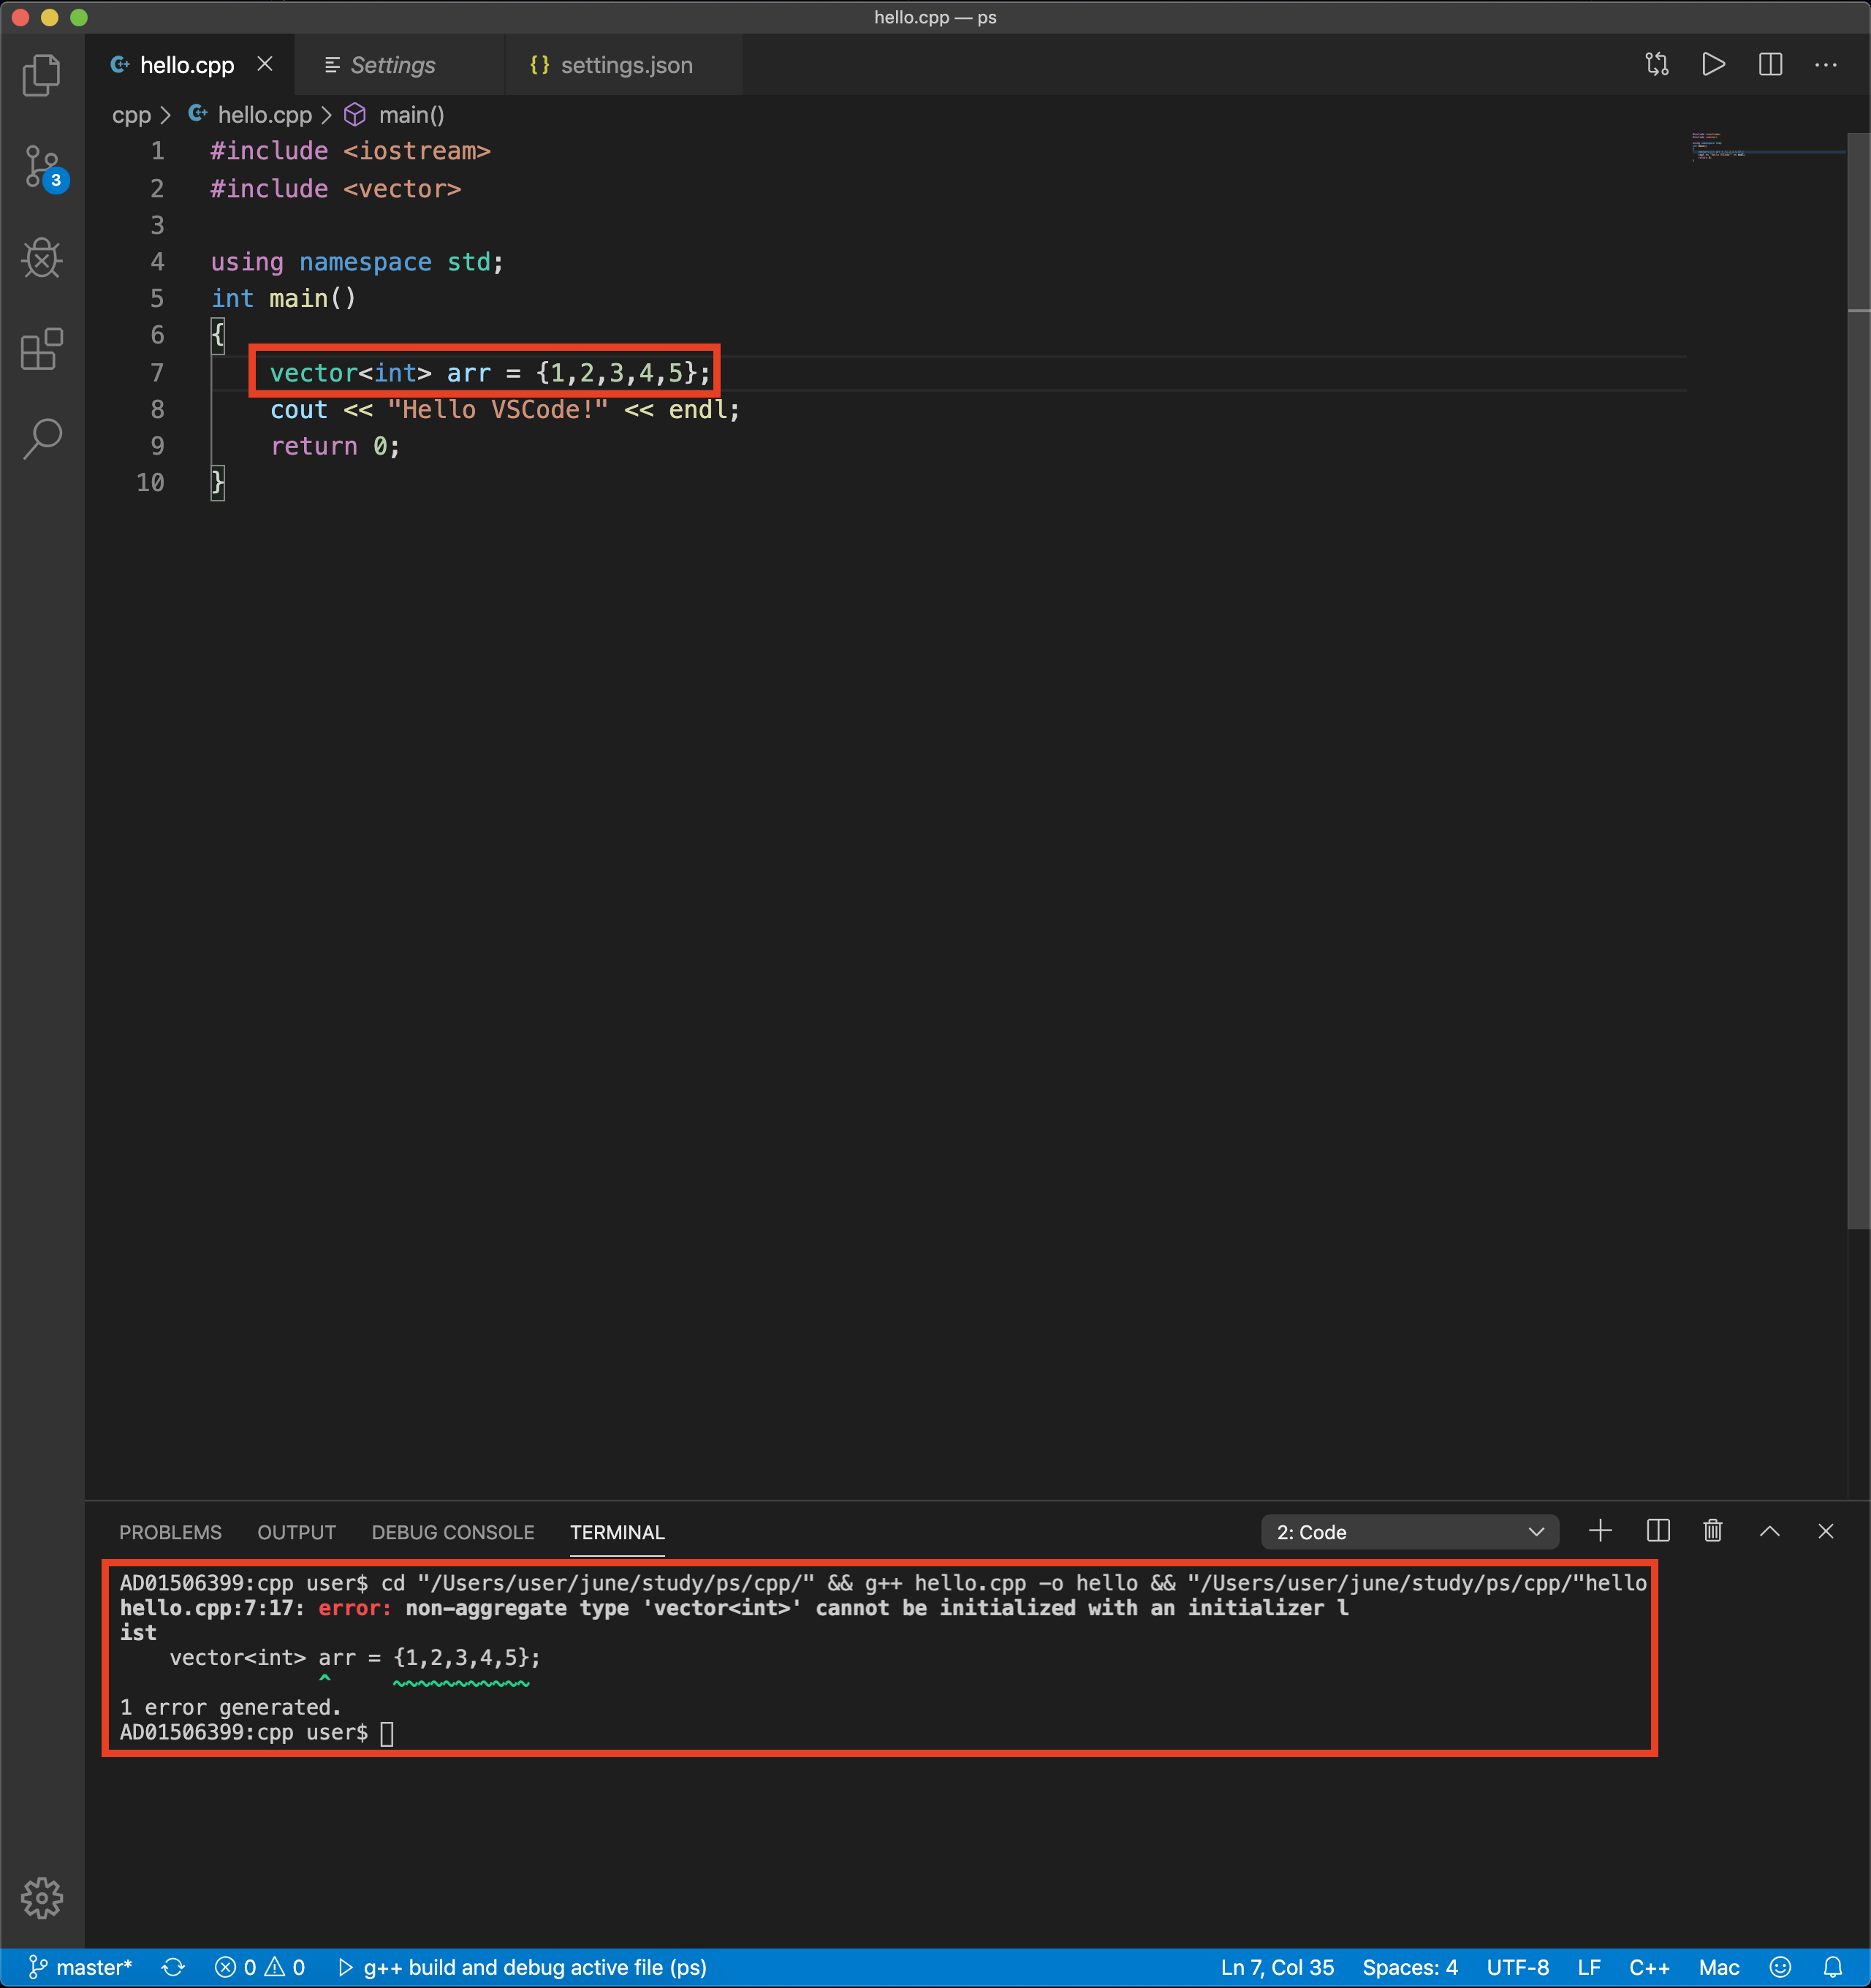Open Source Control view with 3 changes
Viewport: 1871px width, 1988px height.
pos(42,167)
